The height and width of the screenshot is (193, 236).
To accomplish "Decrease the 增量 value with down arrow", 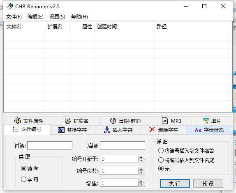I will point(141,184).
